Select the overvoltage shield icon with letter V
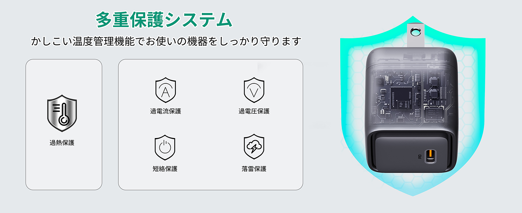 click(x=254, y=90)
